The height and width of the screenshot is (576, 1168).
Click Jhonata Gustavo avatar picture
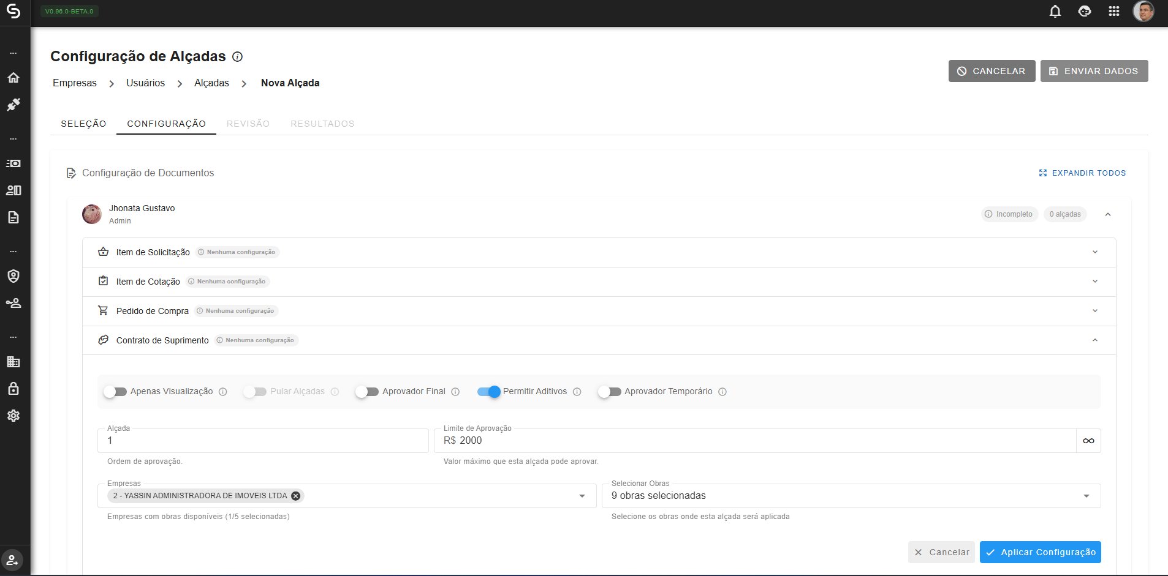[92, 214]
